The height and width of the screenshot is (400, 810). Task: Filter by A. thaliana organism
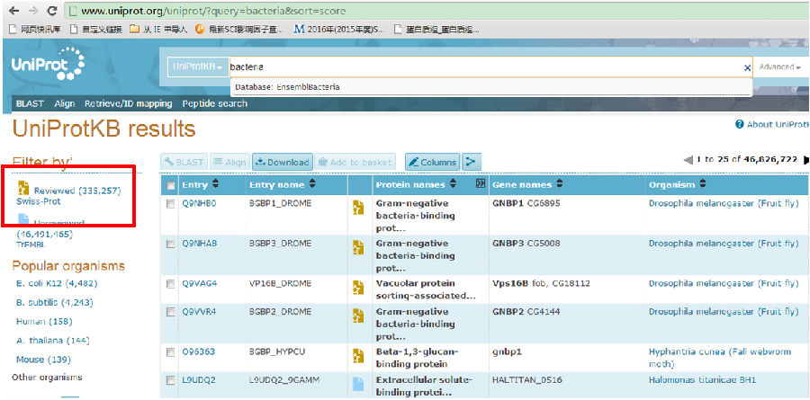pos(53,341)
